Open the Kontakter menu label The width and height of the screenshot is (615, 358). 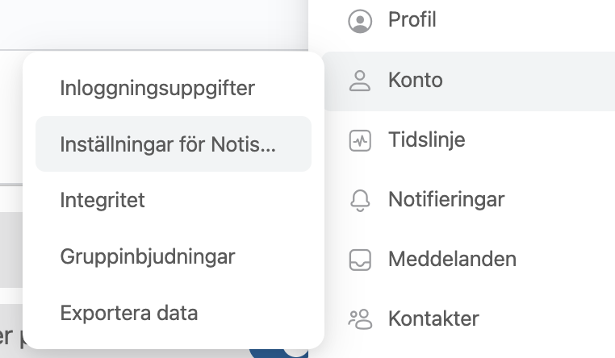click(x=433, y=318)
